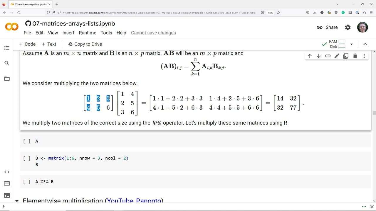
Task: Open Colab settings gear
Action: tap(348, 27)
